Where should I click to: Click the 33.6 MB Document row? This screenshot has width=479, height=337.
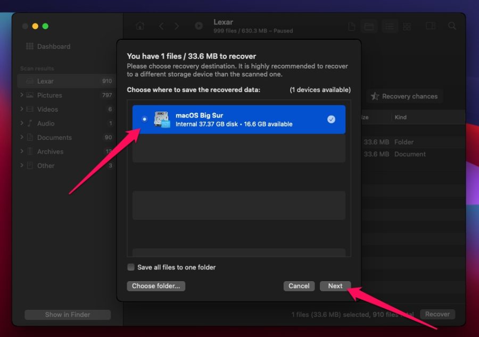pyautogui.click(x=413, y=154)
